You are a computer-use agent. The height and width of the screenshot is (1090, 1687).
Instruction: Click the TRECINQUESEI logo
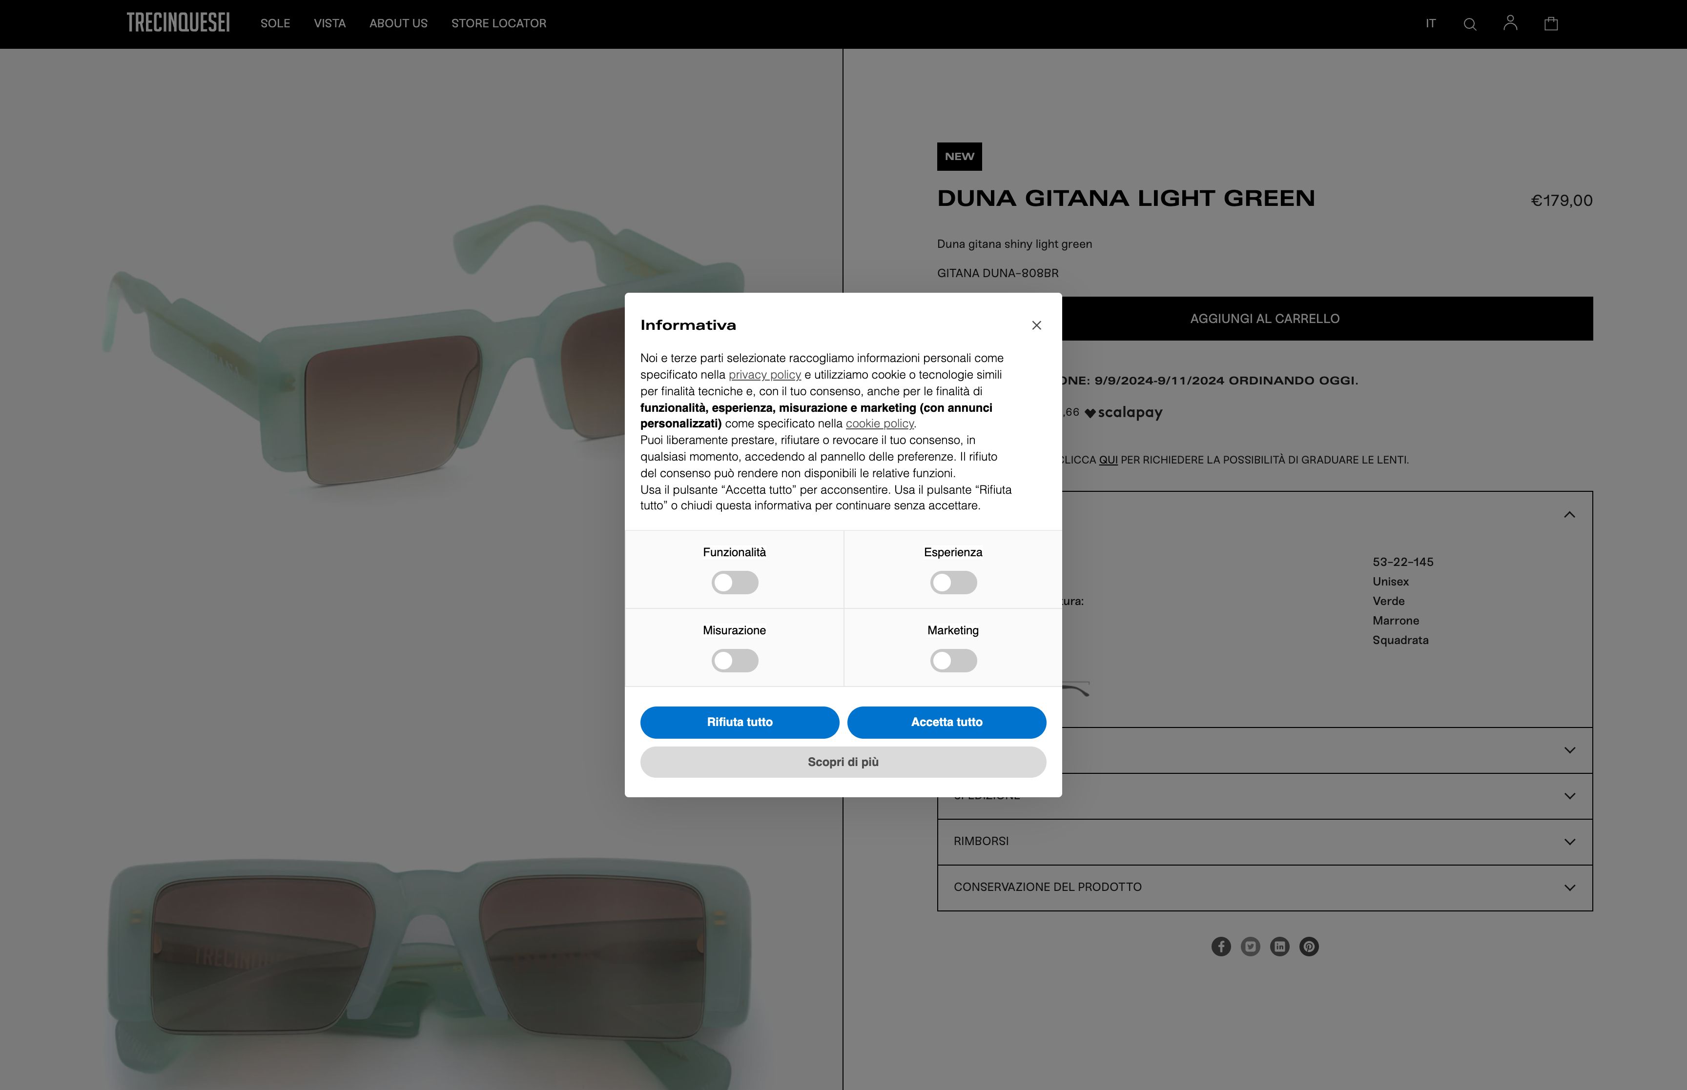pos(178,22)
